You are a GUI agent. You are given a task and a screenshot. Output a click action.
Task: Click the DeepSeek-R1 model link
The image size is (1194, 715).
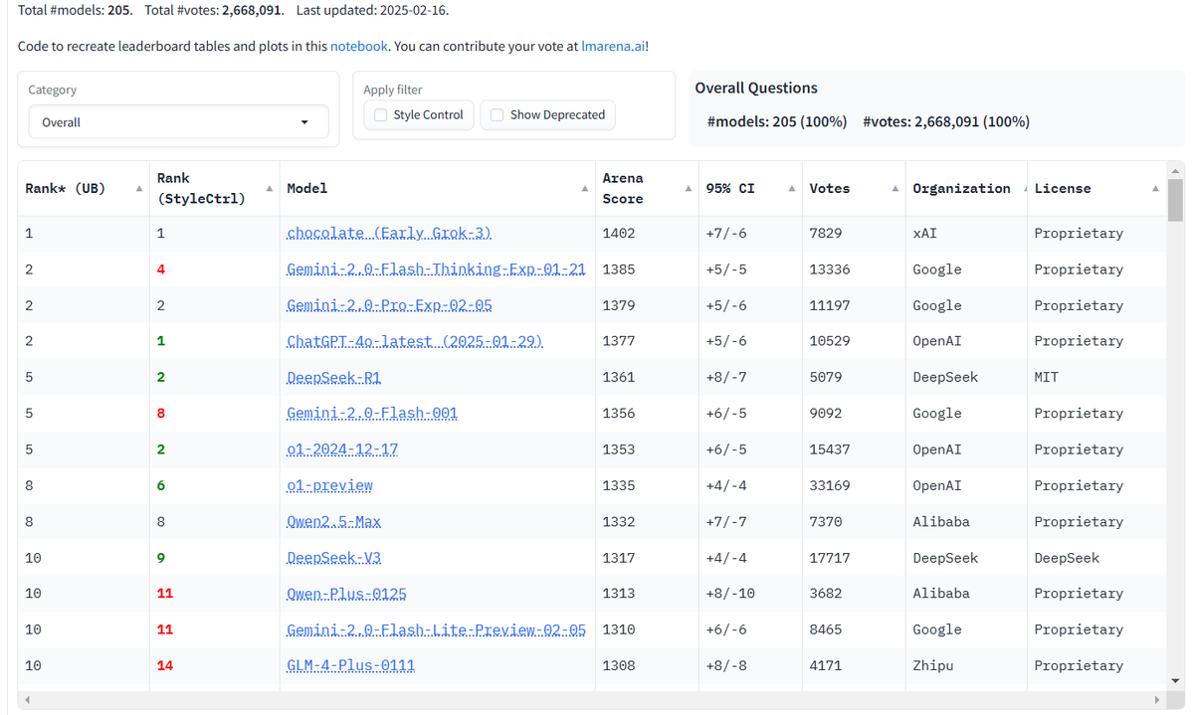333,377
